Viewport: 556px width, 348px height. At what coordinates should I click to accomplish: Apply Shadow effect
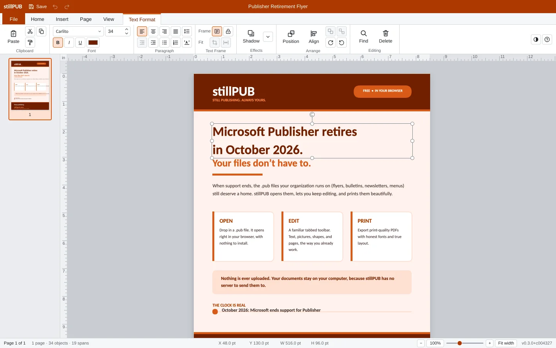pyautogui.click(x=251, y=37)
